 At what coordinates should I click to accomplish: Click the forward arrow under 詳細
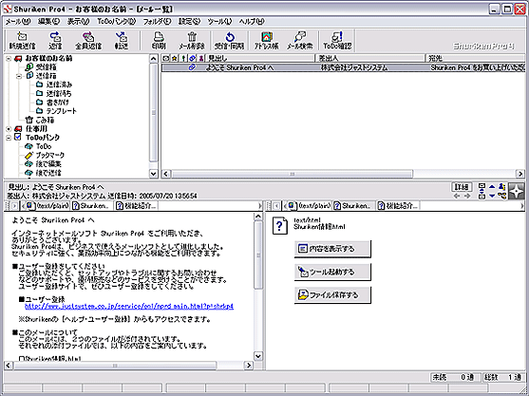click(467, 196)
